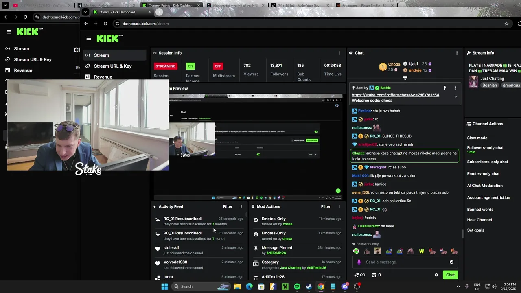
Task: Click the channel points icon below chat
Action: 359,275
